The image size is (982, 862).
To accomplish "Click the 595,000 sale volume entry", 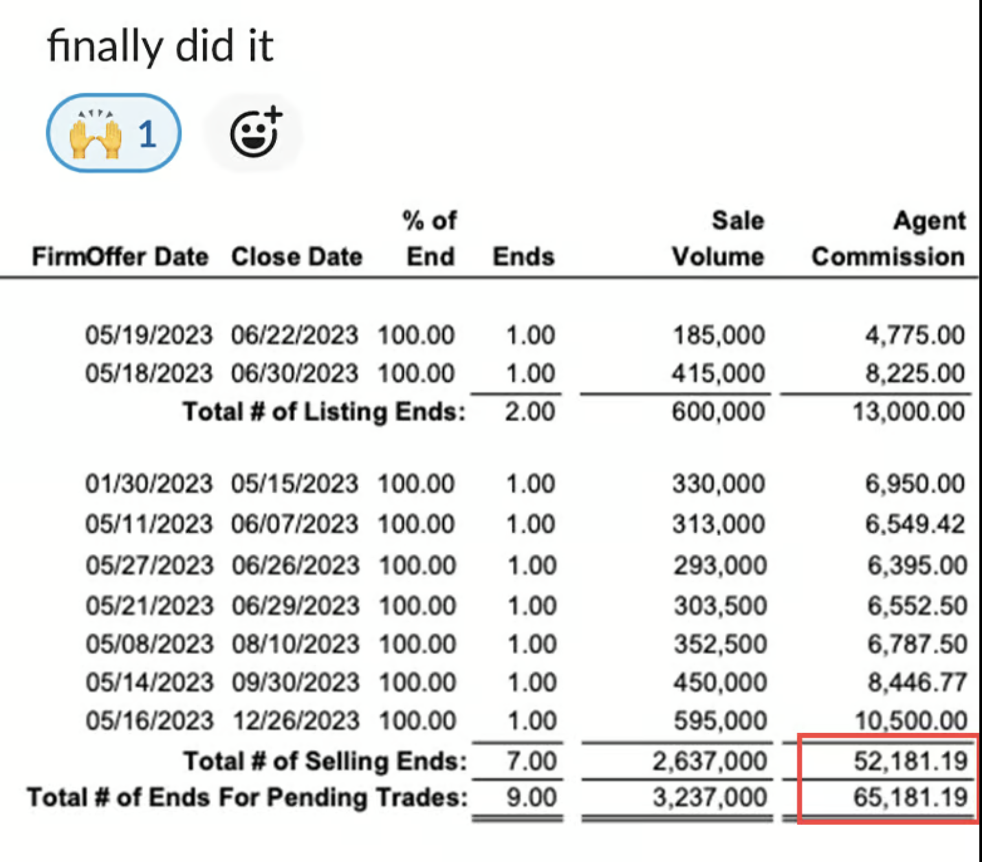I will [720, 720].
